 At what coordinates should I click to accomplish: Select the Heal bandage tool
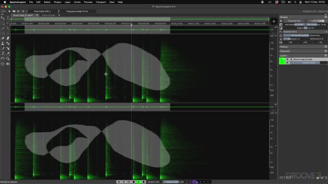click(8, 43)
